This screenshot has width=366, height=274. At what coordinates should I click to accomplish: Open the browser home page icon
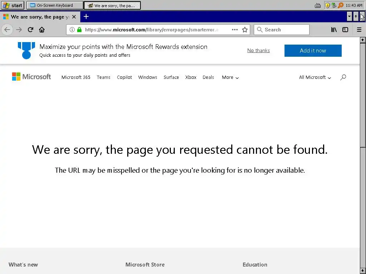(42, 30)
